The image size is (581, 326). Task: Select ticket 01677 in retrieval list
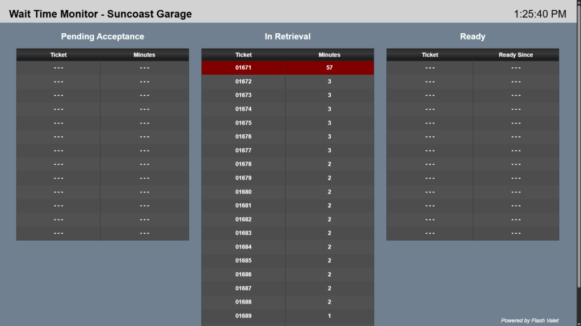tap(243, 151)
